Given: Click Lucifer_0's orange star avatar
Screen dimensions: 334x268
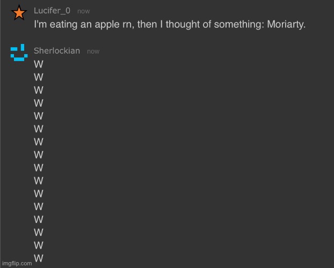Looking at the screenshot, I should point(19,13).
